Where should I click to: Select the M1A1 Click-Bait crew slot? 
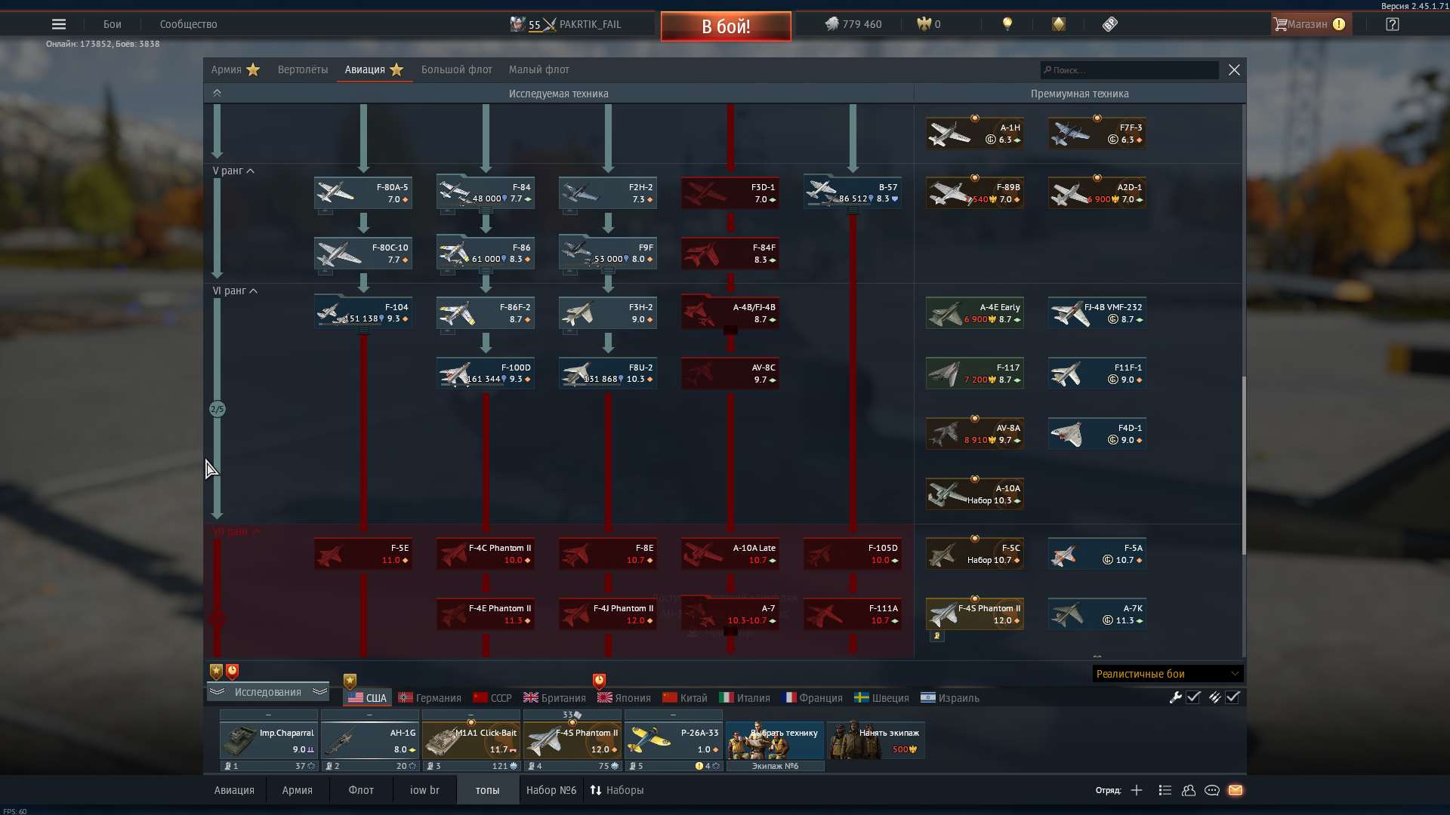point(470,740)
